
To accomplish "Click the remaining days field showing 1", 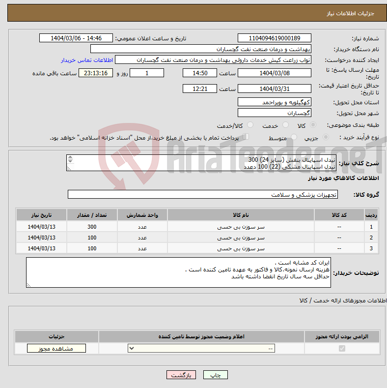I will pos(147,73).
